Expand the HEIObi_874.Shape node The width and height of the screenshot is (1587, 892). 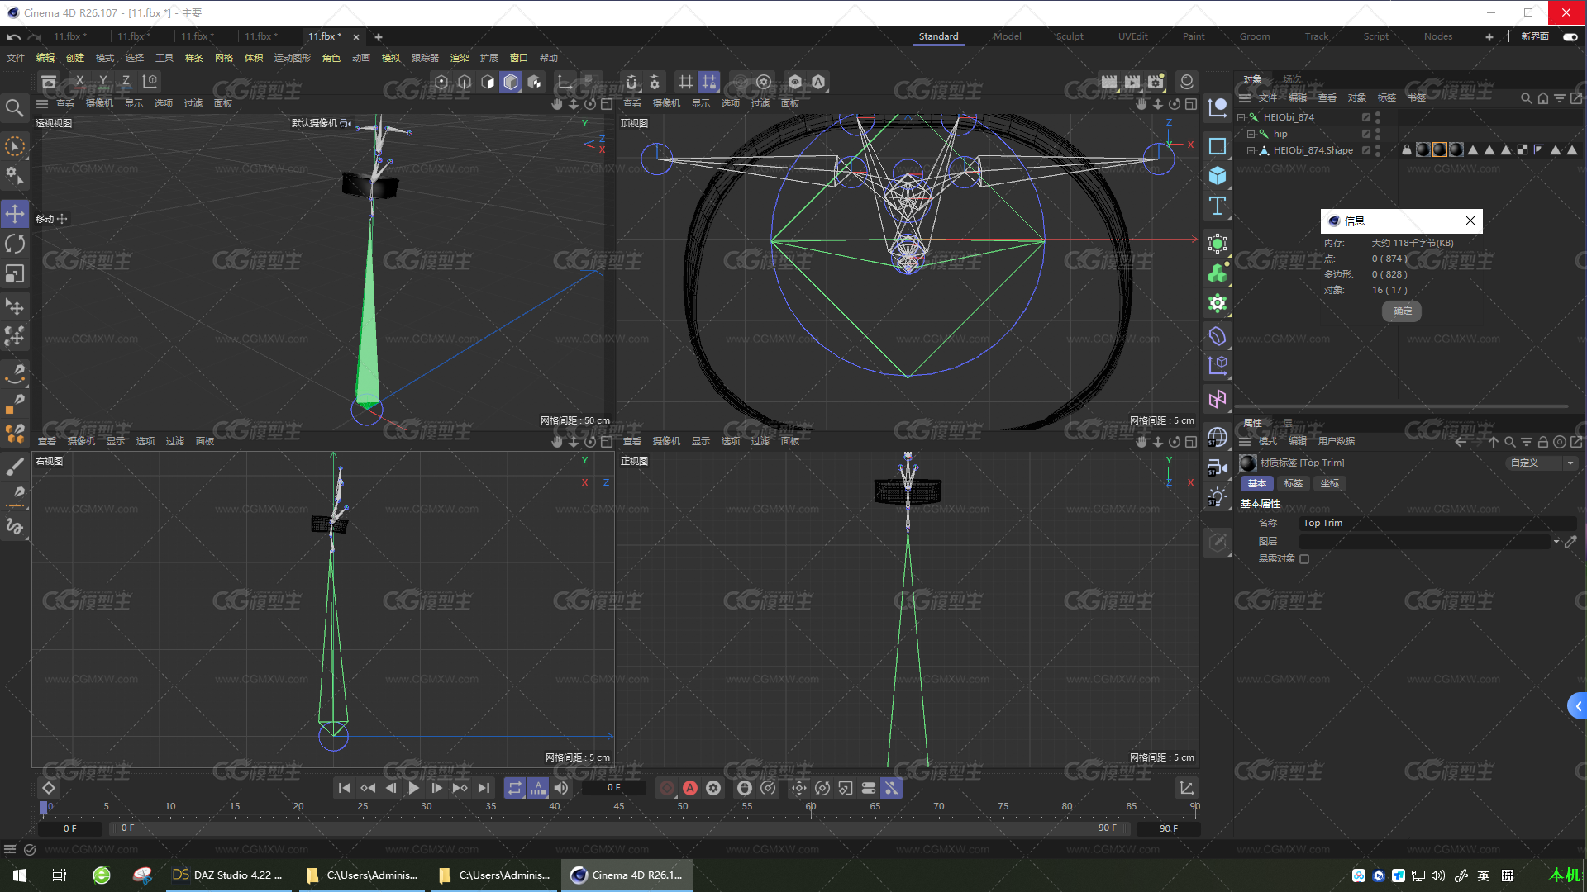pyautogui.click(x=1251, y=150)
